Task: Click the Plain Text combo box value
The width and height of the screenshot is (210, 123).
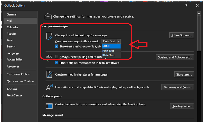Action: click(109, 41)
